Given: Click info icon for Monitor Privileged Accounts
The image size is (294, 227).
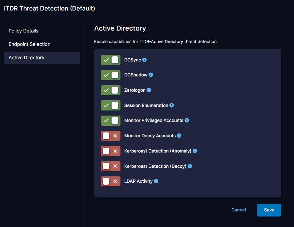Looking at the screenshot, I should [187, 120].
